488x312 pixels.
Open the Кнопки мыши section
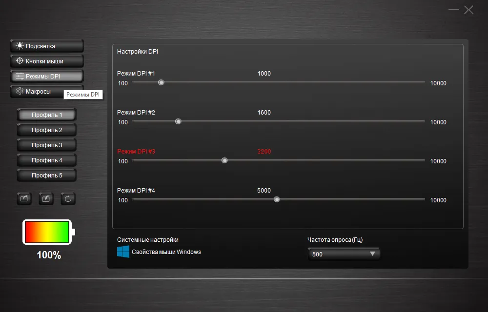(46, 61)
